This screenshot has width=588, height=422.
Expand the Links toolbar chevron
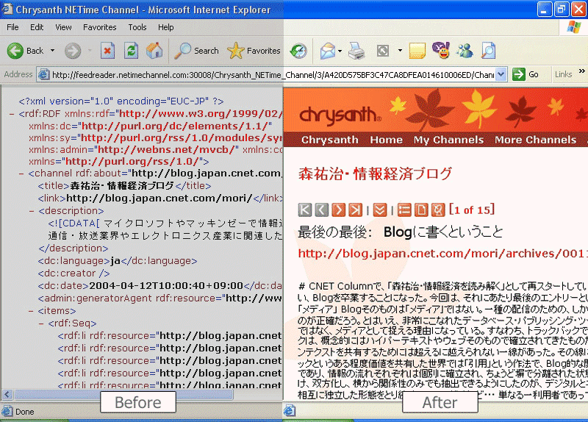point(581,71)
